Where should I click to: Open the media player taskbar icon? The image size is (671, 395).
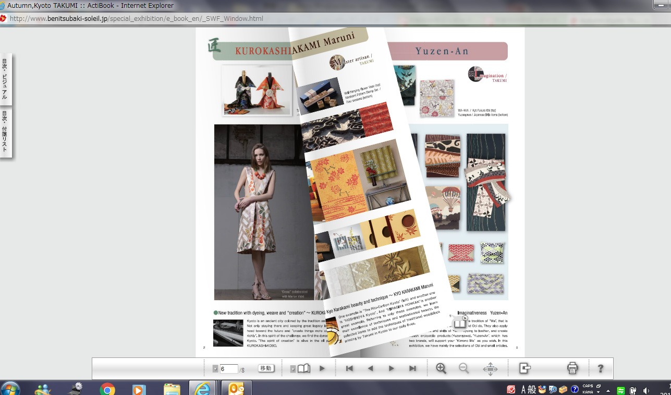[x=139, y=389]
